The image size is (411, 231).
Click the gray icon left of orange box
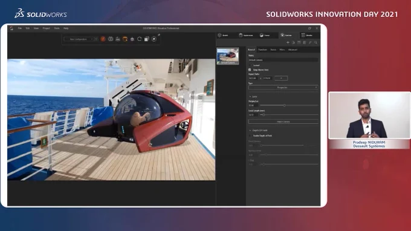[118, 39]
